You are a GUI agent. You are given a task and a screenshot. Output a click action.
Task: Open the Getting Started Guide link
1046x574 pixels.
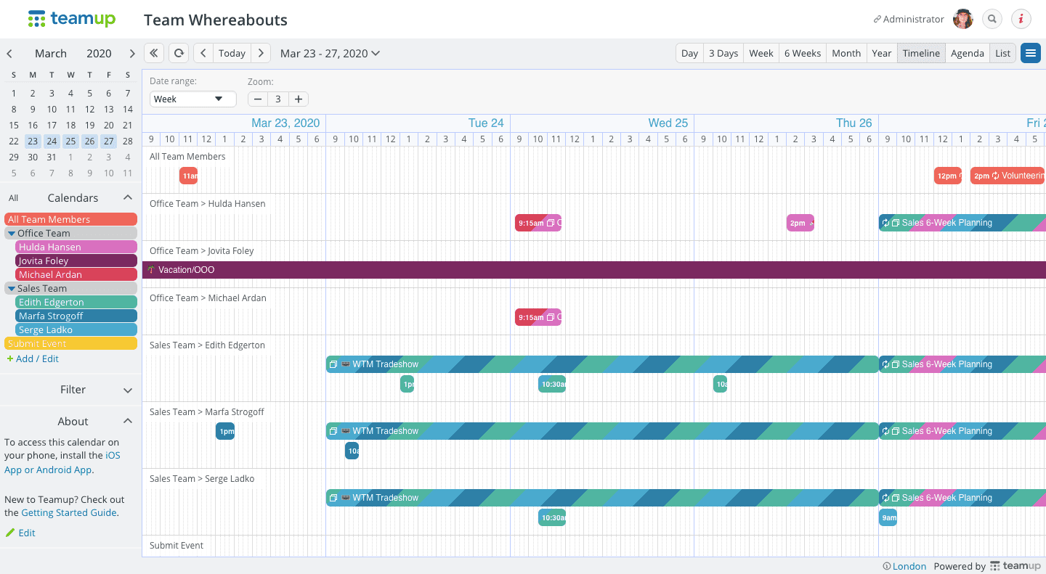click(x=69, y=512)
